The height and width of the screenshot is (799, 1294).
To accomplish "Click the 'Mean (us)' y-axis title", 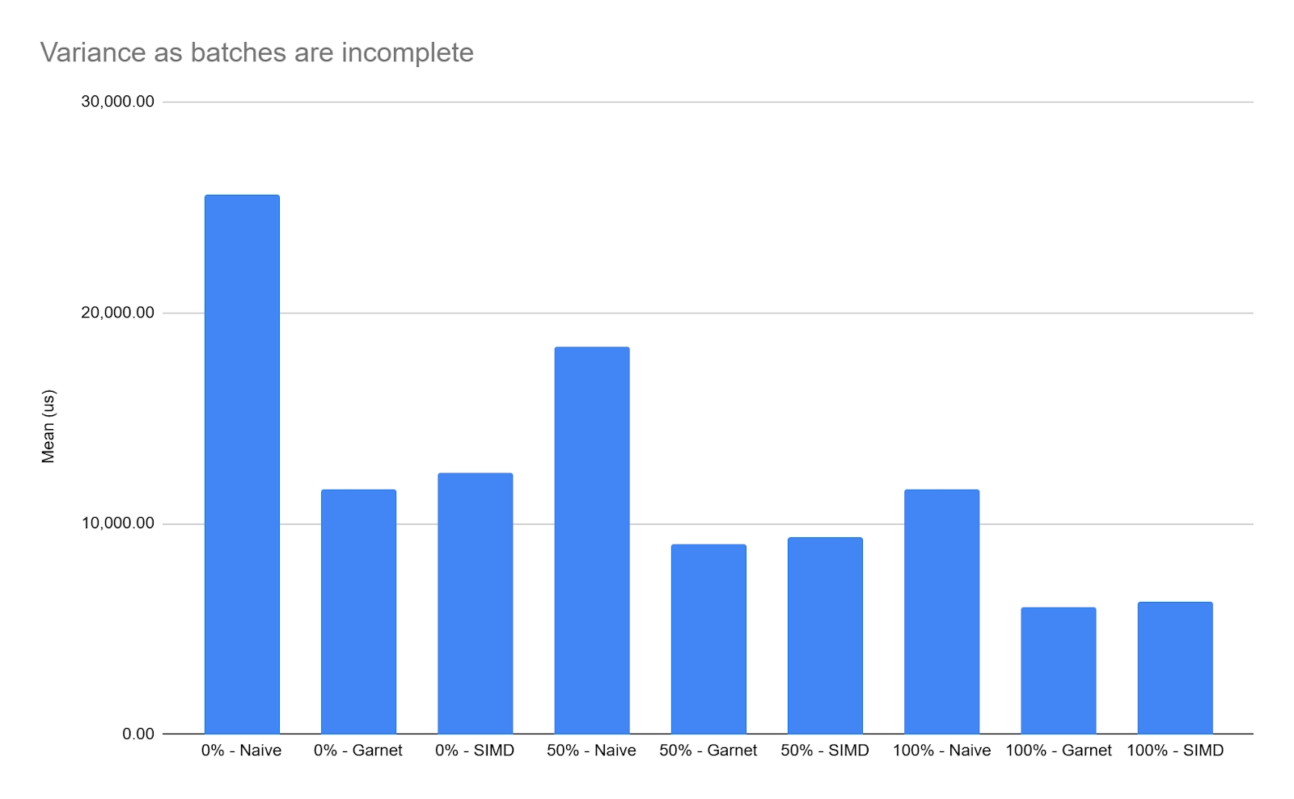I will (49, 427).
